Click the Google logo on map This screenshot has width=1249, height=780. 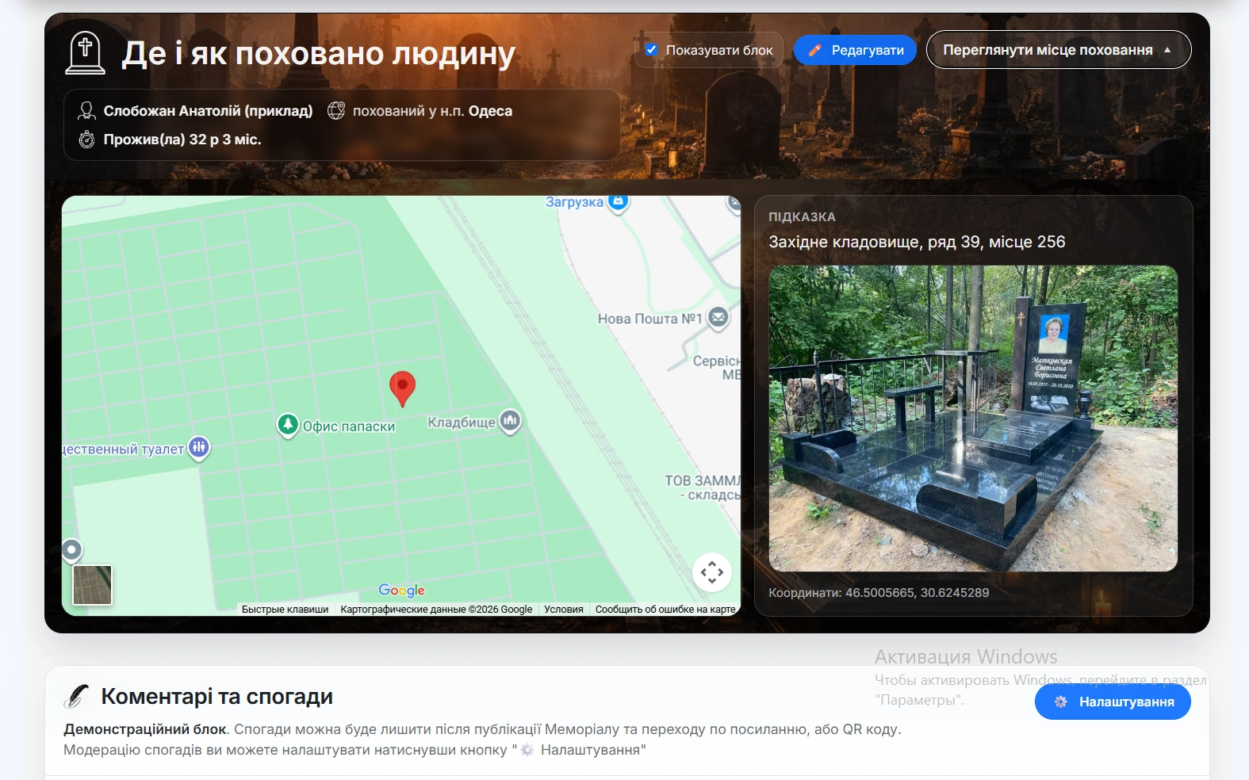(x=401, y=591)
